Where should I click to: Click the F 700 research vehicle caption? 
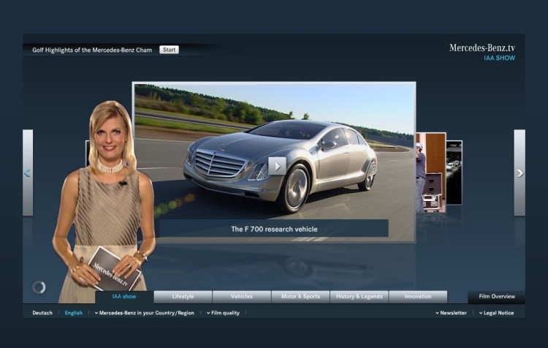(x=274, y=229)
